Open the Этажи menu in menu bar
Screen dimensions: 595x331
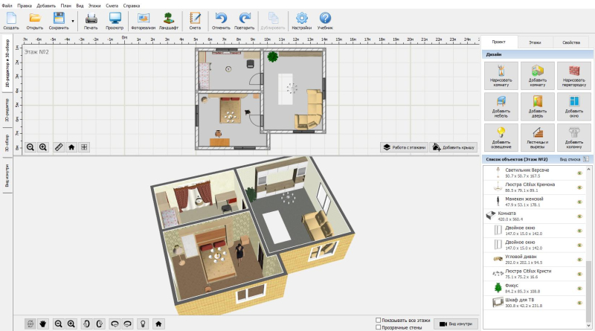coord(94,5)
